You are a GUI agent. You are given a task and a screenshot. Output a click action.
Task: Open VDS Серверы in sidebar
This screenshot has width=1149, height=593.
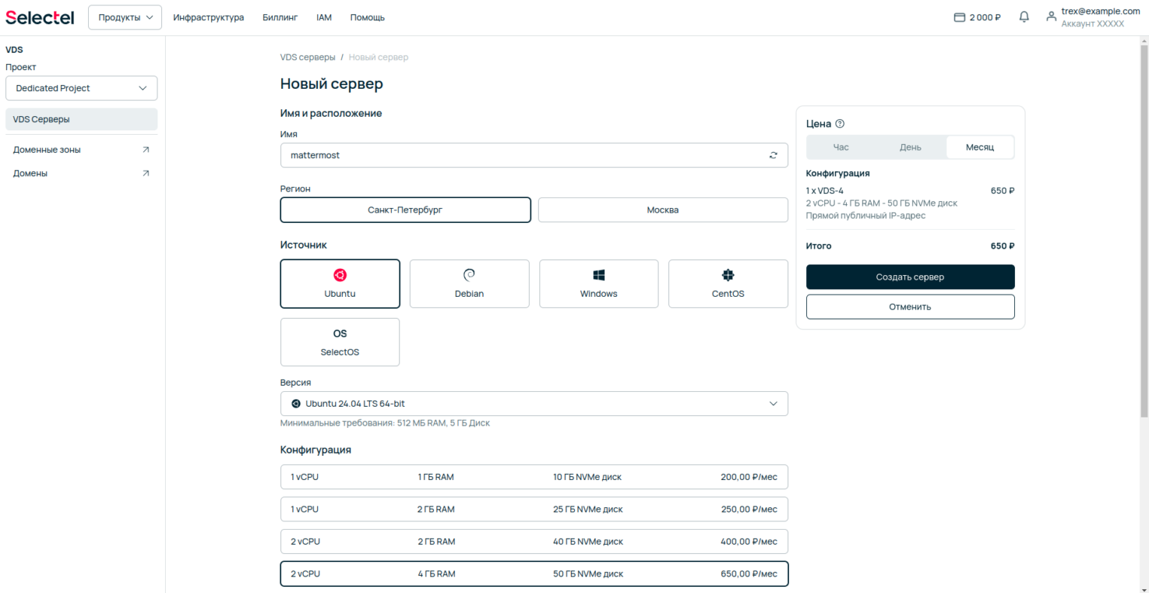[x=81, y=119]
